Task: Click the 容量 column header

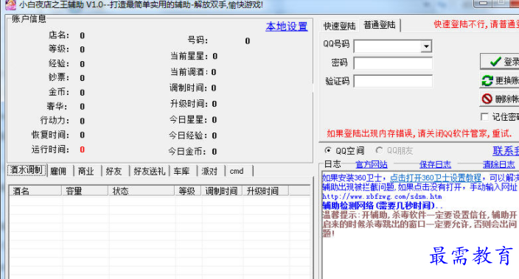Action: point(85,191)
